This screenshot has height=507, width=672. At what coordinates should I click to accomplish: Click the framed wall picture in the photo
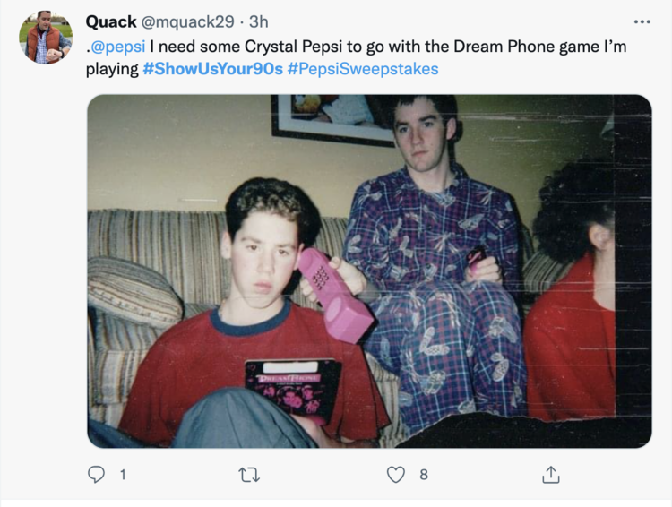pyautogui.click(x=334, y=120)
